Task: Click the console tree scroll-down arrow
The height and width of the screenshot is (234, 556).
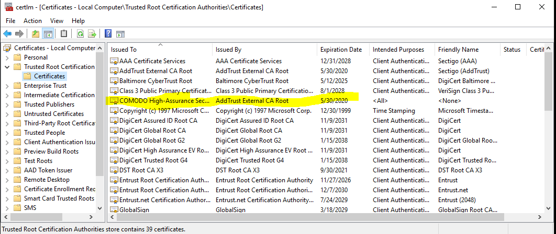Action: [99, 209]
